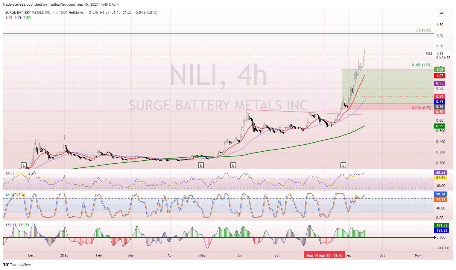The width and height of the screenshot is (456, 270).
Task: Click the -200.00 oscillator scale label
Action: point(443,248)
